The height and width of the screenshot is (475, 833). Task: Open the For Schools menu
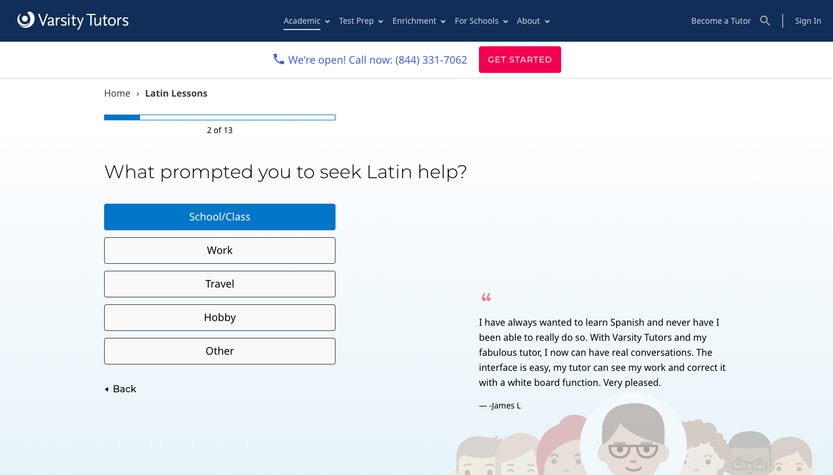(481, 21)
